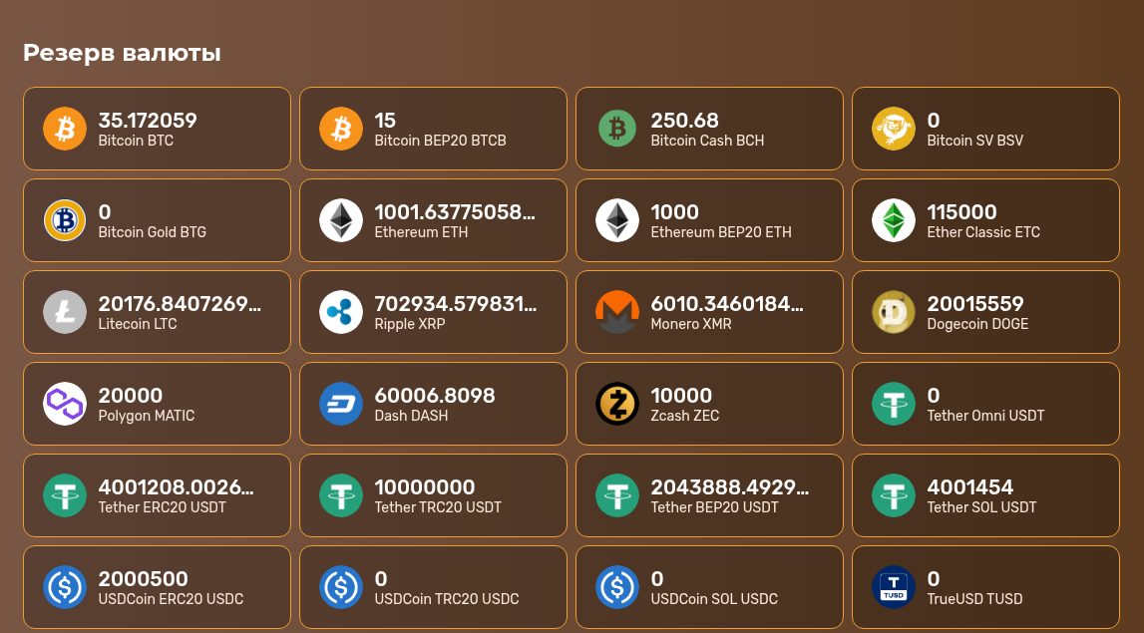Click the green Bitcoin Cash BCH icon
The width and height of the screenshot is (1144, 633).
tap(617, 129)
